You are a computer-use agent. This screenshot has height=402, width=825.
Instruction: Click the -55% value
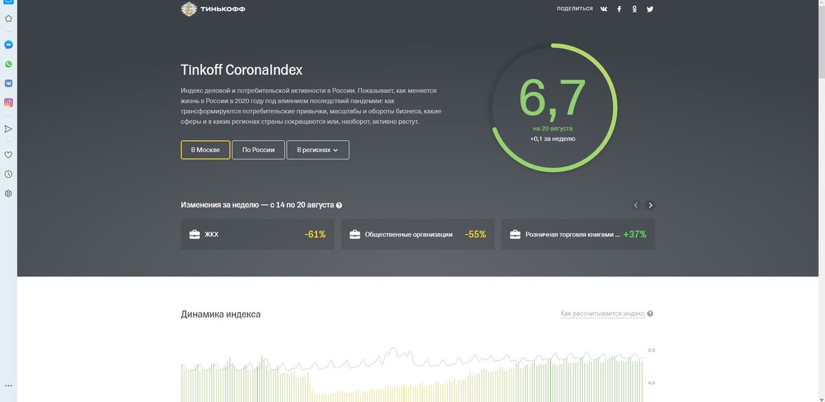(475, 234)
